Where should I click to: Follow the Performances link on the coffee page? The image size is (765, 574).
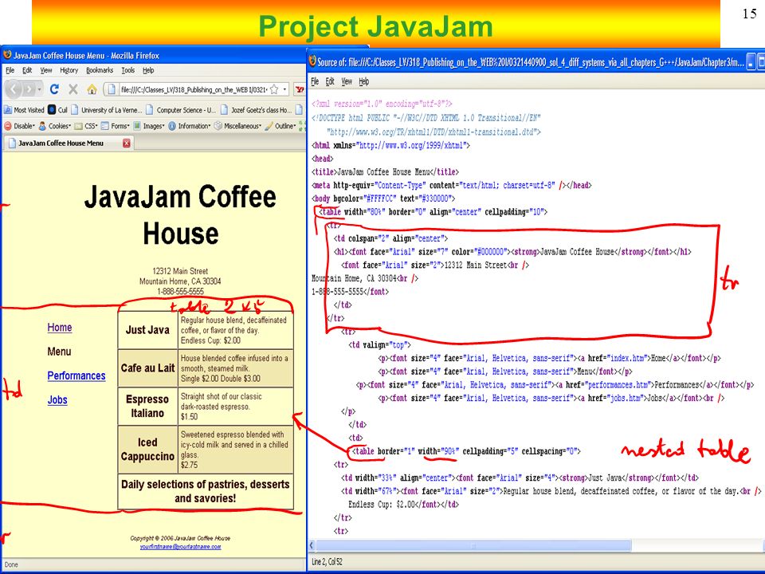coord(76,375)
